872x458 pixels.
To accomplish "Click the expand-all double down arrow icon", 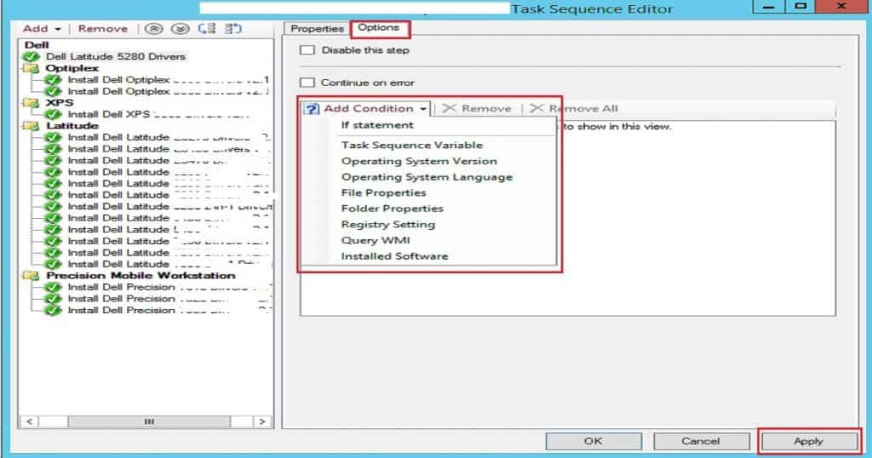I will point(181,28).
